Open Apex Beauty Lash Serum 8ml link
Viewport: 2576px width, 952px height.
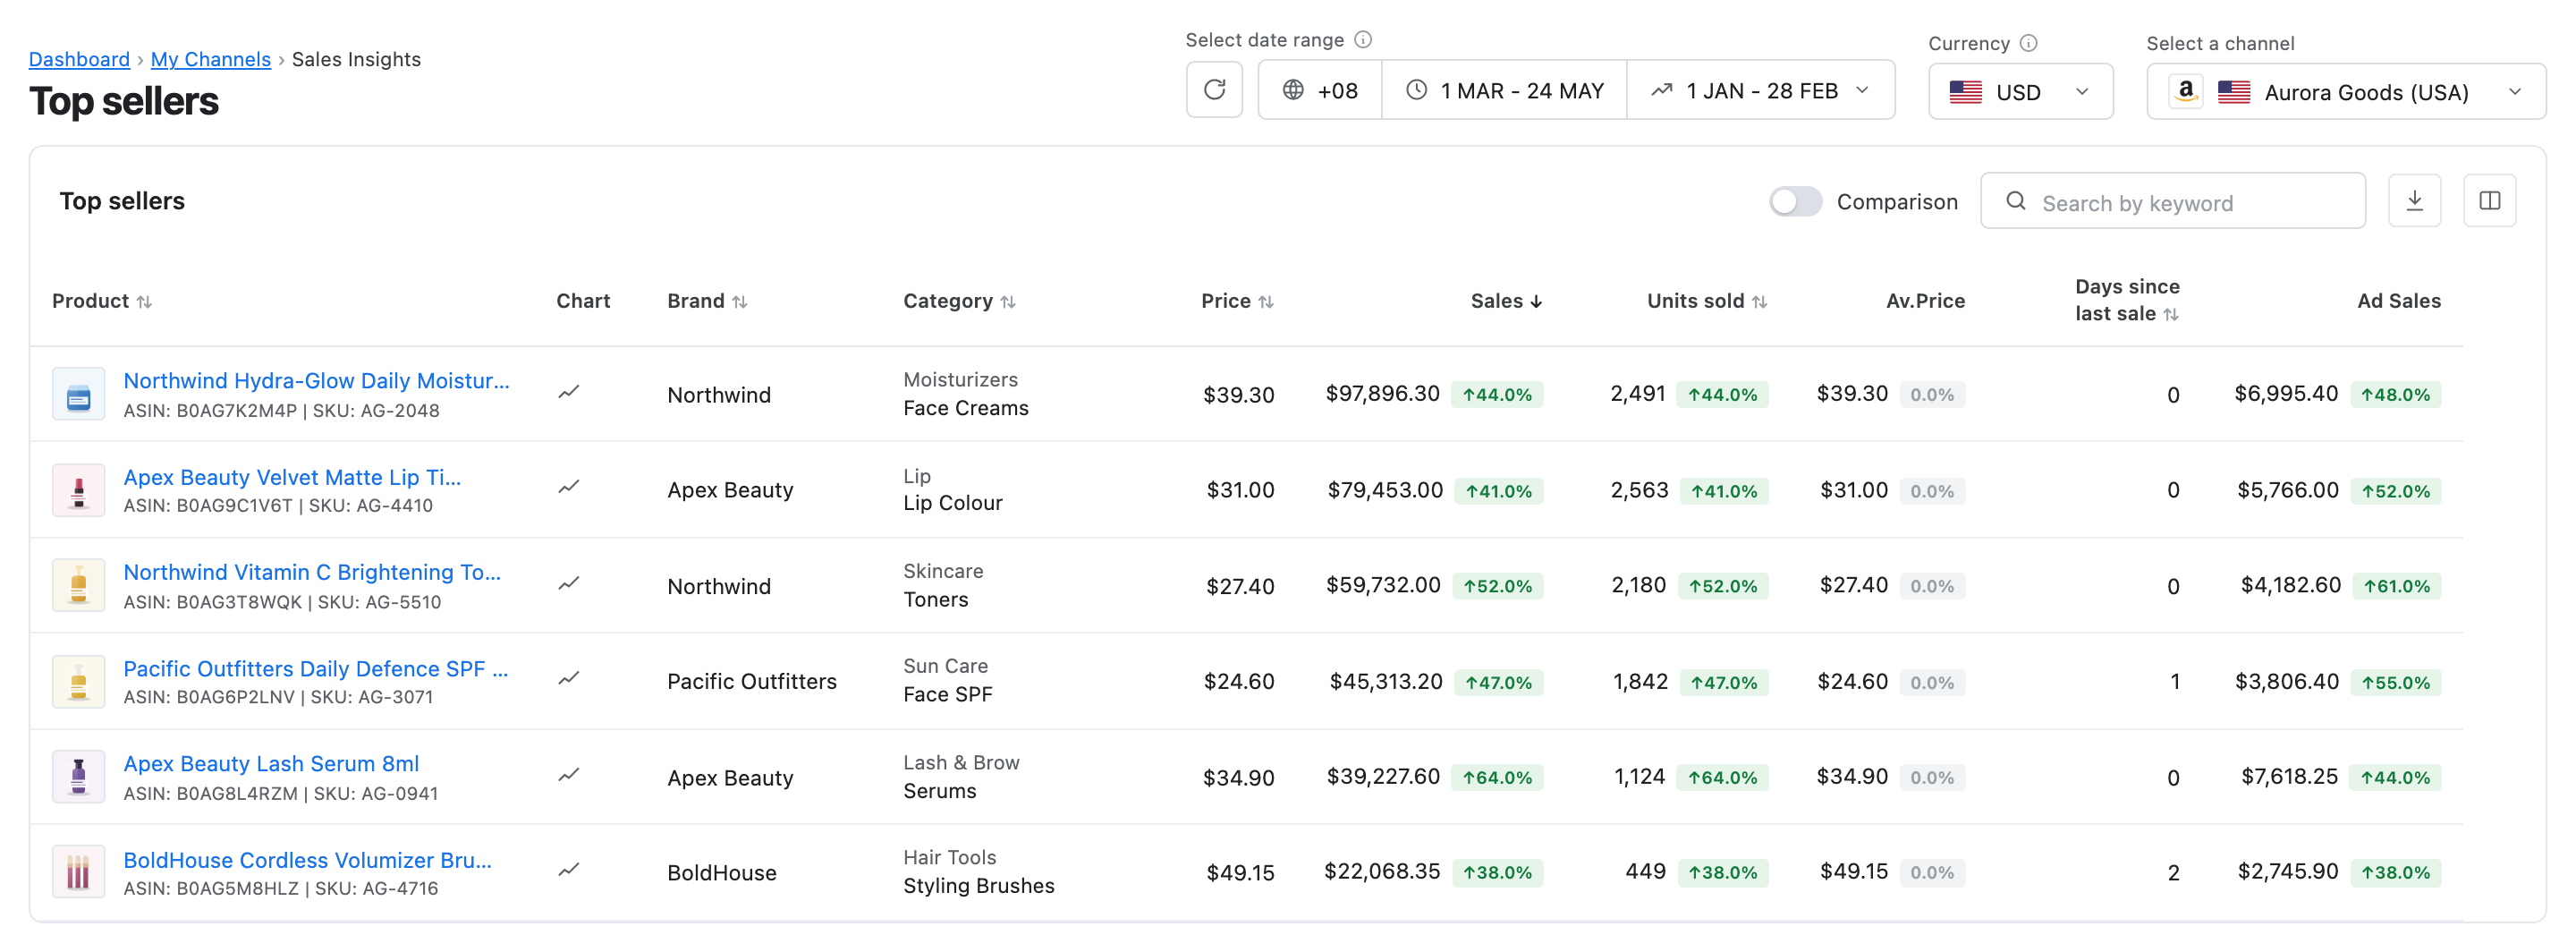point(271,763)
